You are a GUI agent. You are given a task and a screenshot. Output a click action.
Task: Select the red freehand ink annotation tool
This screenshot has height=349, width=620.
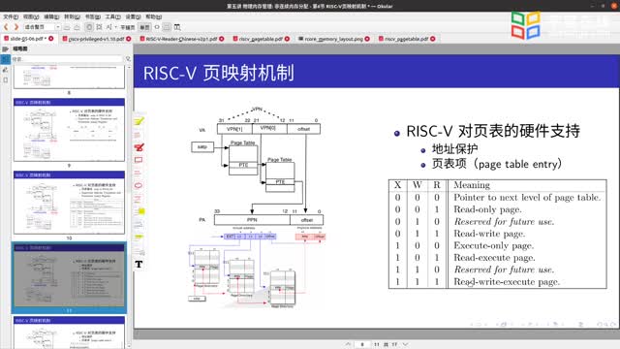point(139,147)
